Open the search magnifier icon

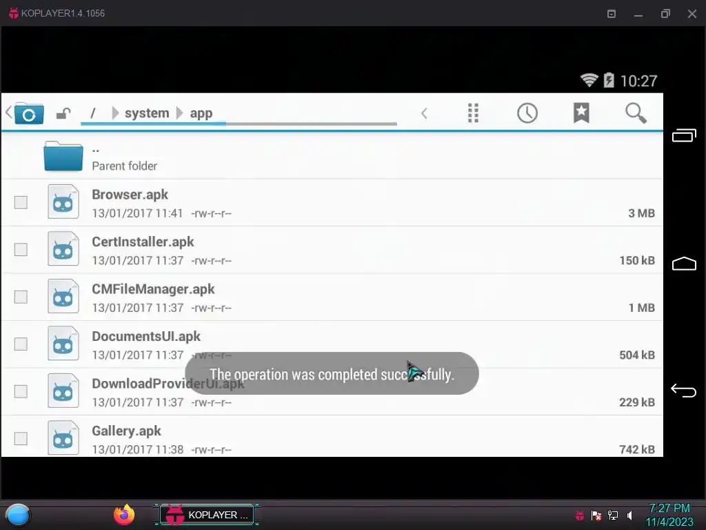coord(636,112)
